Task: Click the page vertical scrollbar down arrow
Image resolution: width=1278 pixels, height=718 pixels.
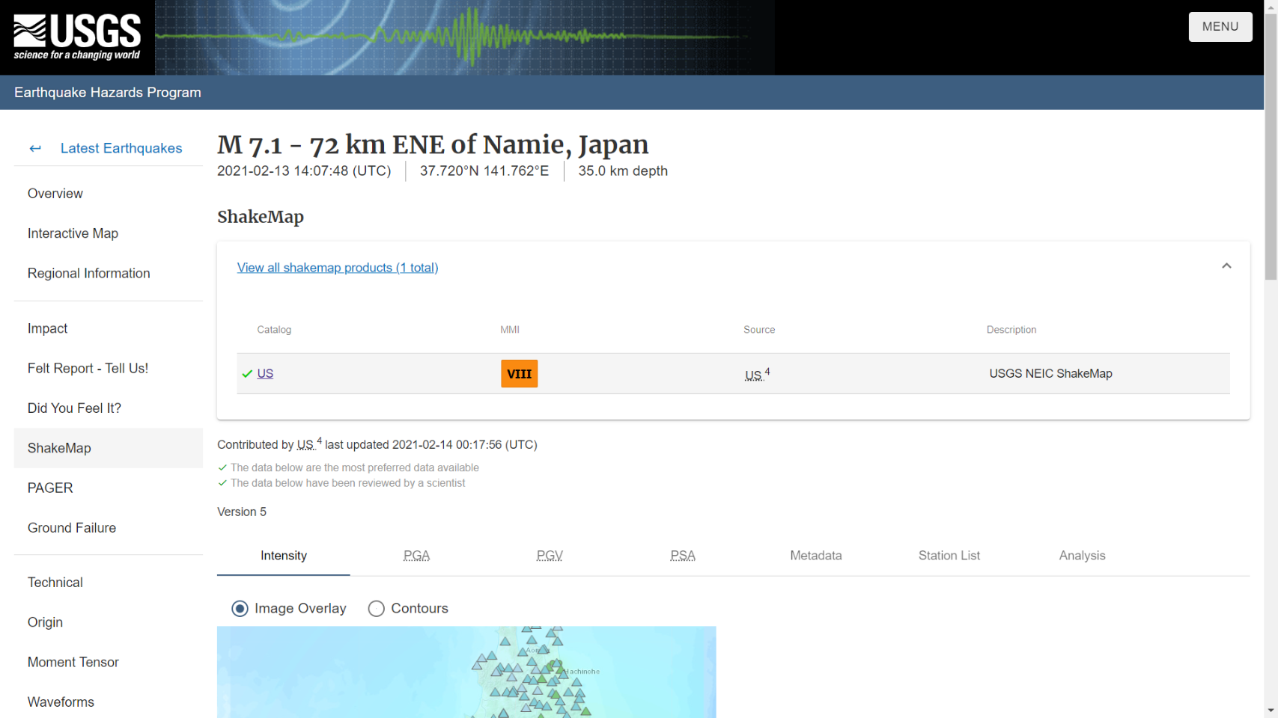Action: point(1271,711)
